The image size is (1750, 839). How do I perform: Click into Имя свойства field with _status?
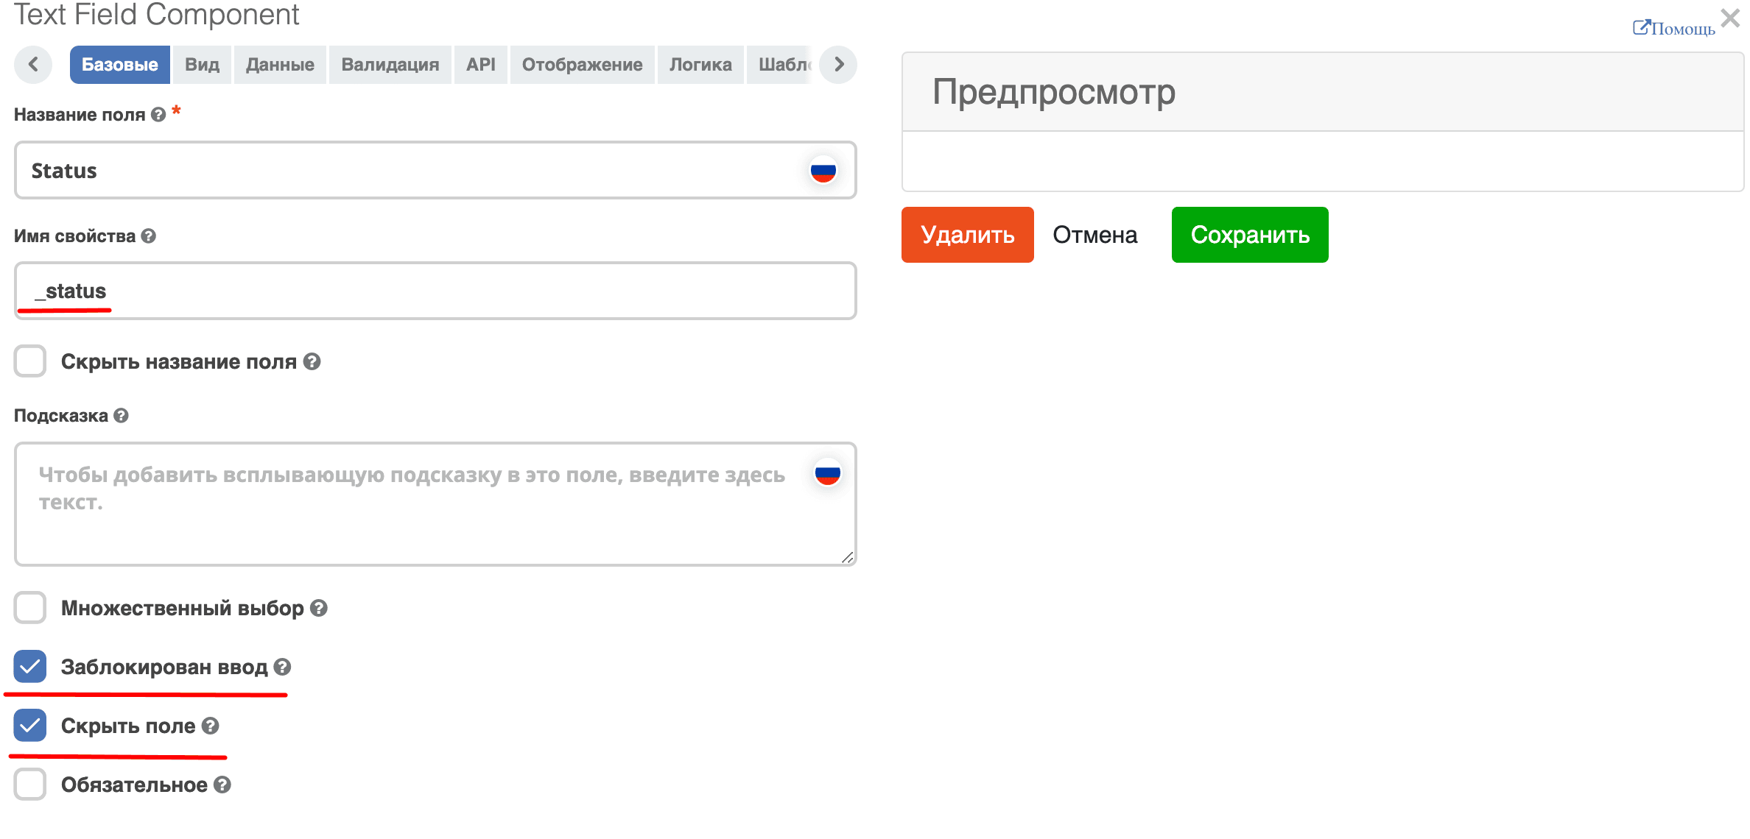(x=435, y=291)
